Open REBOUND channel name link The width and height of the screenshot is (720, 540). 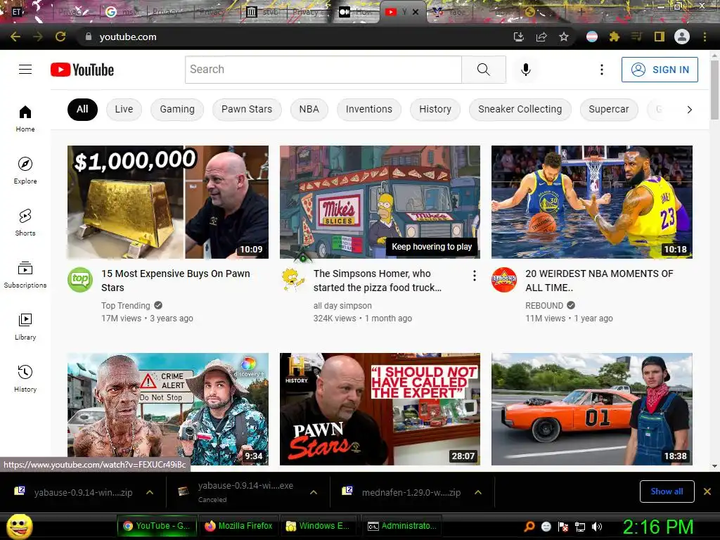tap(544, 305)
